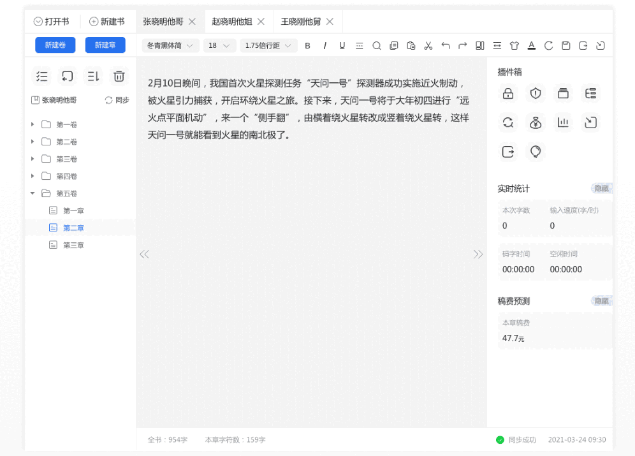Select 第三章 under 第五卷
This screenshot has height=456, width=635.
point(72,244)
